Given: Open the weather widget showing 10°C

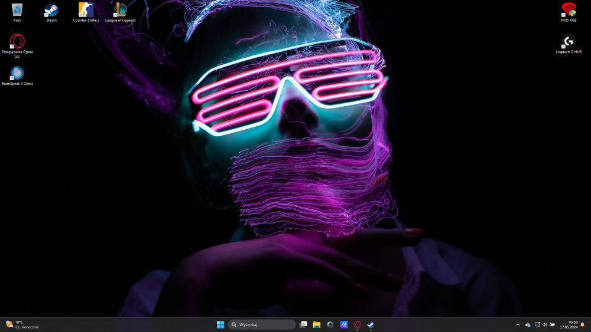Looking at the screenshot, I should click(22, 324).
